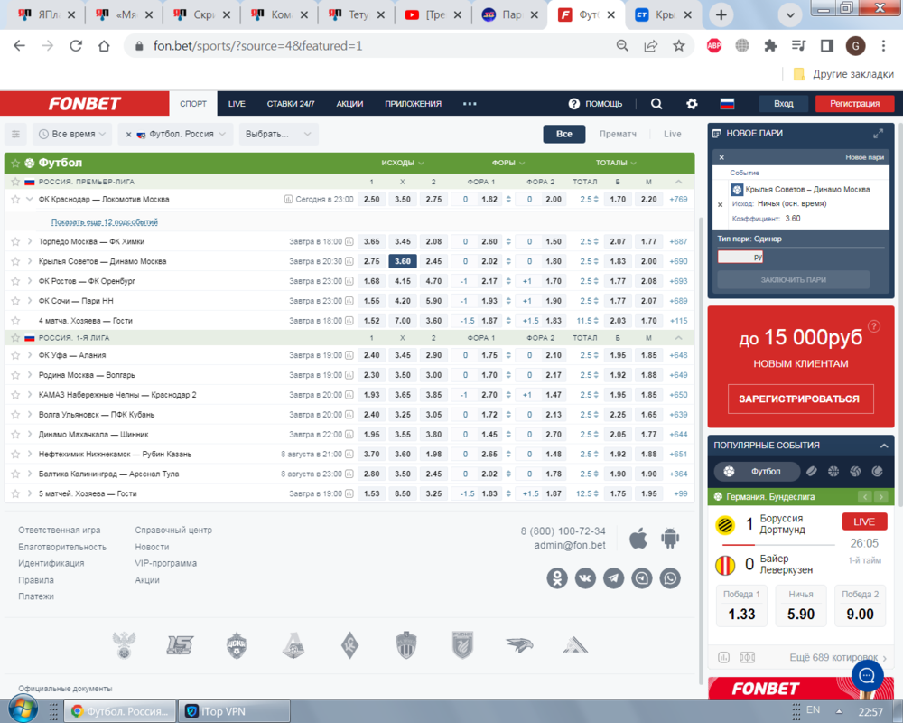
Task: Collapse the Россия. Премьер-лига section
Action: pyautogui.click(x=678, y=182)
